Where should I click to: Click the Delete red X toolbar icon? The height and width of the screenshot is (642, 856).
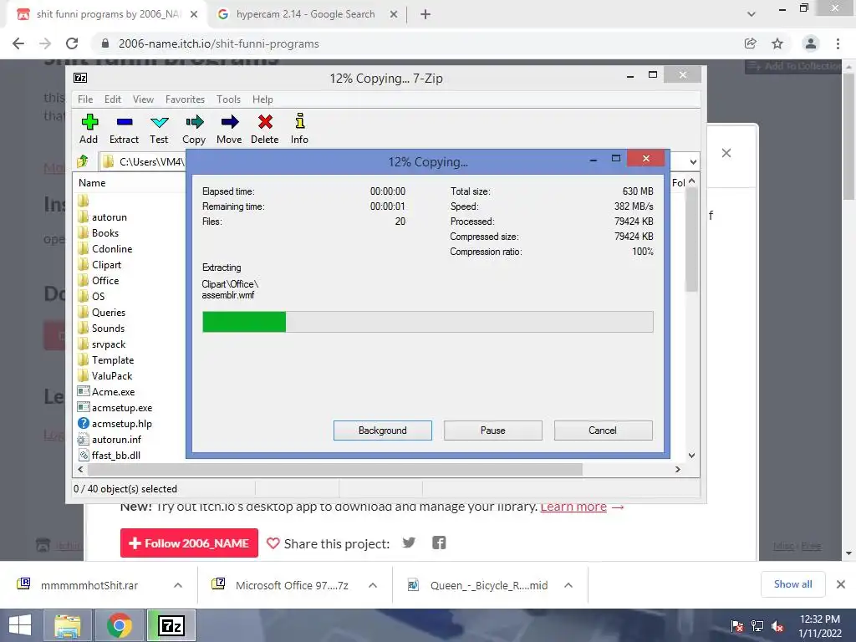265,128
